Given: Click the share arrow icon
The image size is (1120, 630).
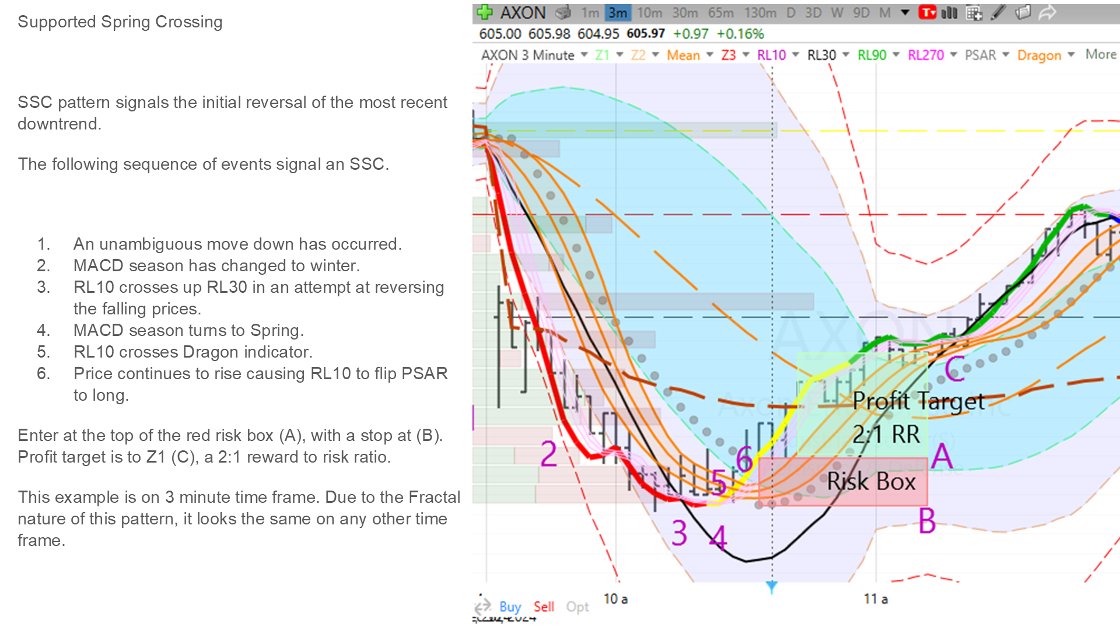Looking at the screenshot, I should pyautogui.click(x=1048, y=12).
